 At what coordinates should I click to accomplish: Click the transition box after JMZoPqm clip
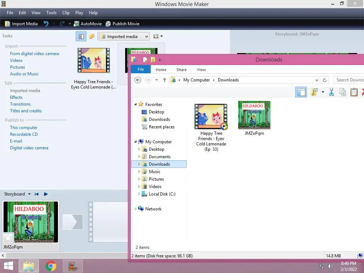pyautogui.click(x=73, y=222)
